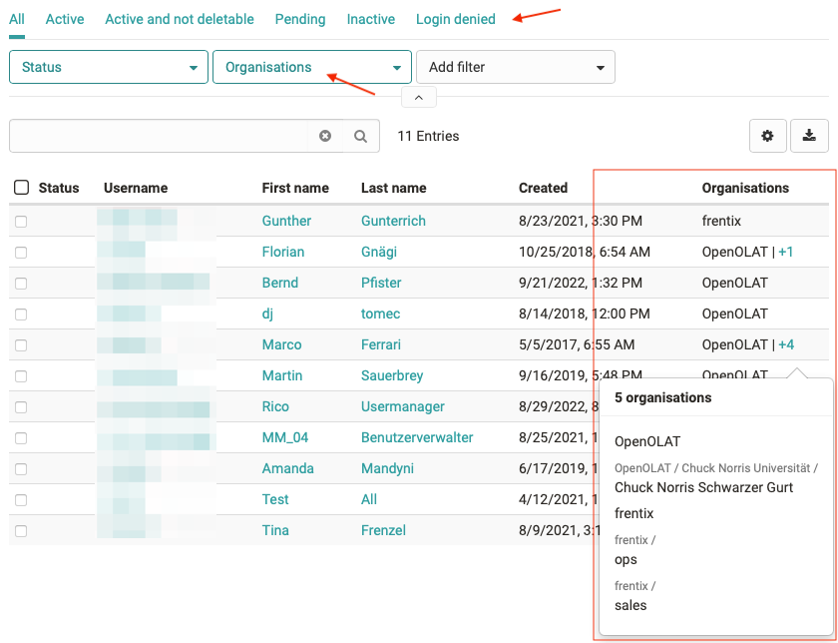
Task: Check the checkbox for user Tina Frenzel
Action: pos(21,530)
